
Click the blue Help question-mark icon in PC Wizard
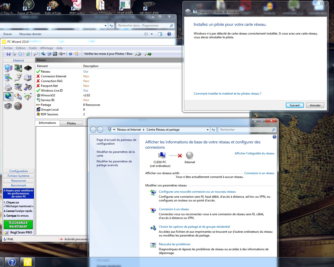coord(71,54)
